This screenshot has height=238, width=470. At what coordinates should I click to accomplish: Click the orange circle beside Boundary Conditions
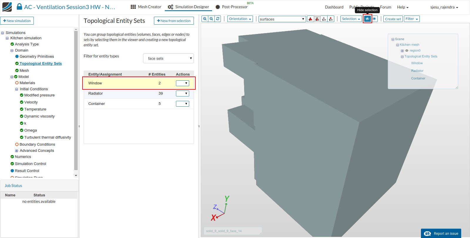[x=17, y=144]
